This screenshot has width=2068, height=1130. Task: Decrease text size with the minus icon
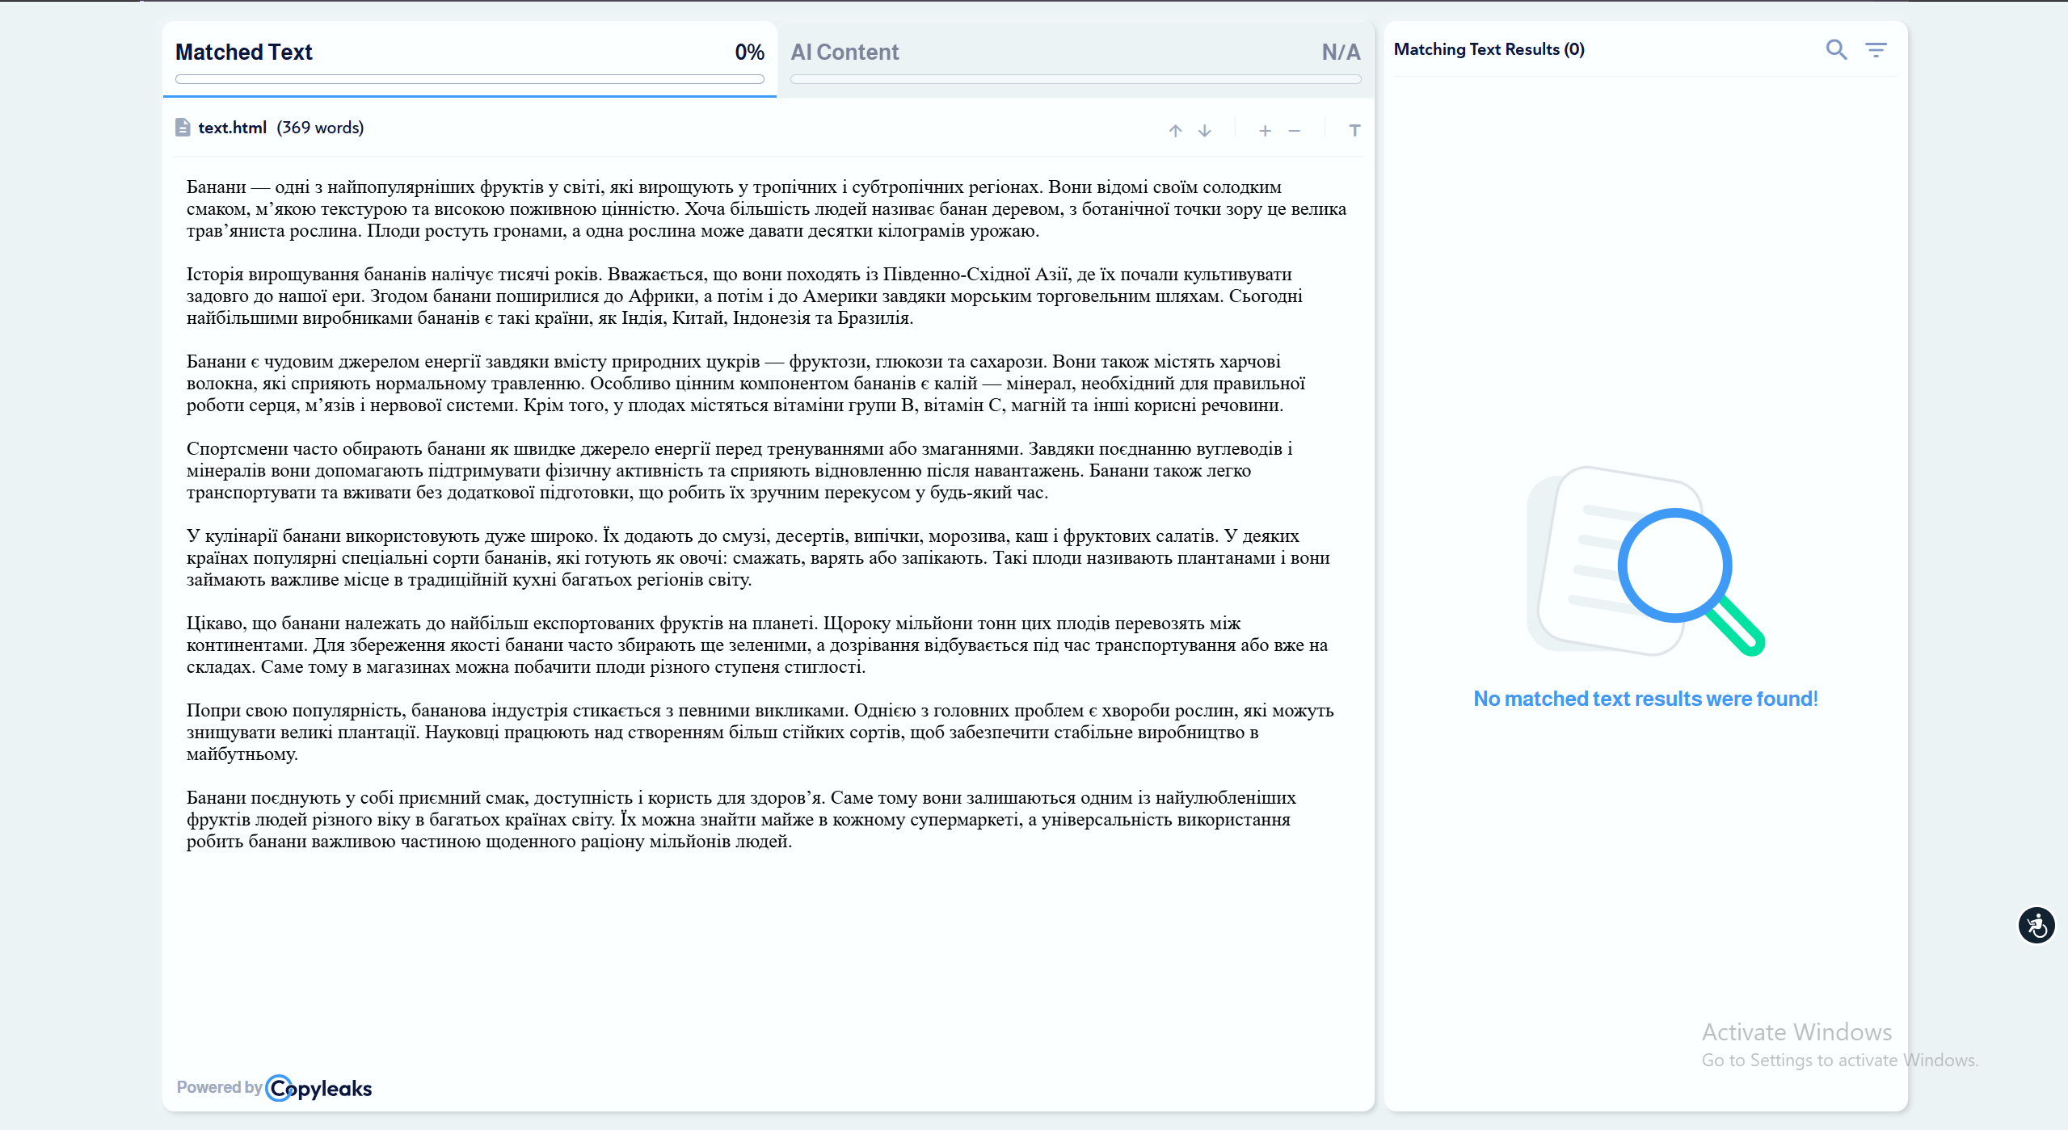pos(1294,131)
